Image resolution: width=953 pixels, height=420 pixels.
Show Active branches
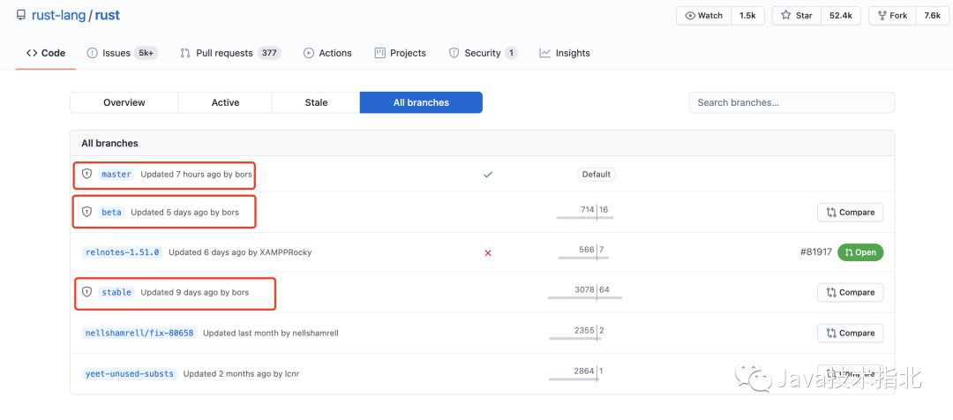(225, 102)
